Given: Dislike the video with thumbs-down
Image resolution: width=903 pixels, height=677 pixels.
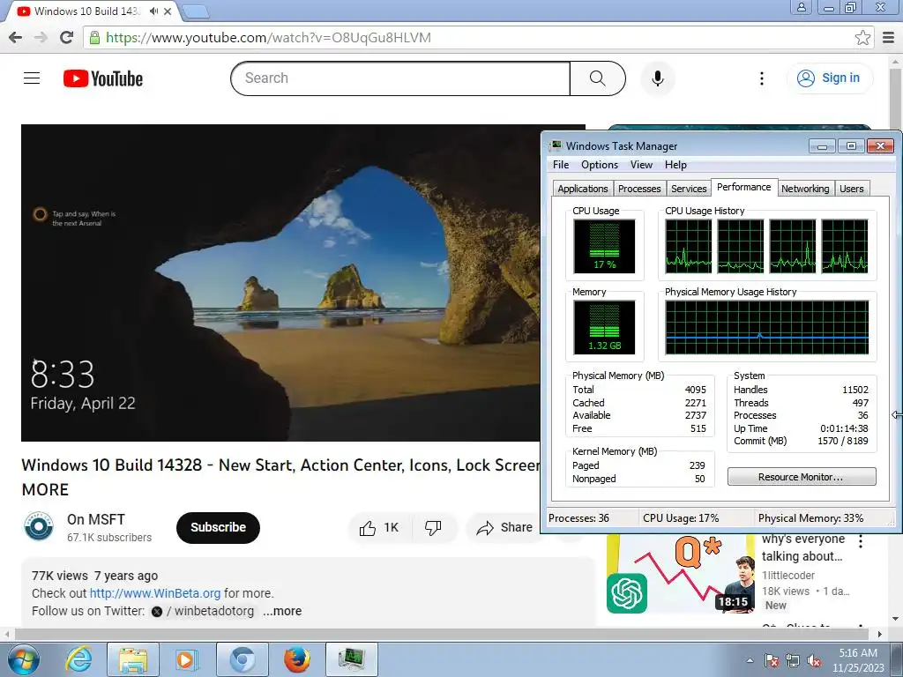Looking at the screenshot, I should [433, 527].
